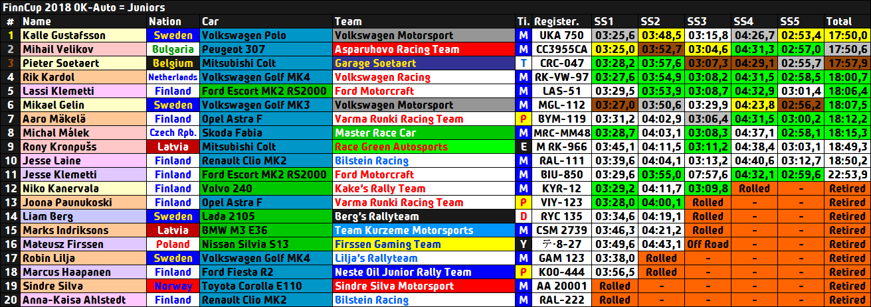Click the 'Register.' column header
This screenshot has width=871, height=307.
click(561, 21)
